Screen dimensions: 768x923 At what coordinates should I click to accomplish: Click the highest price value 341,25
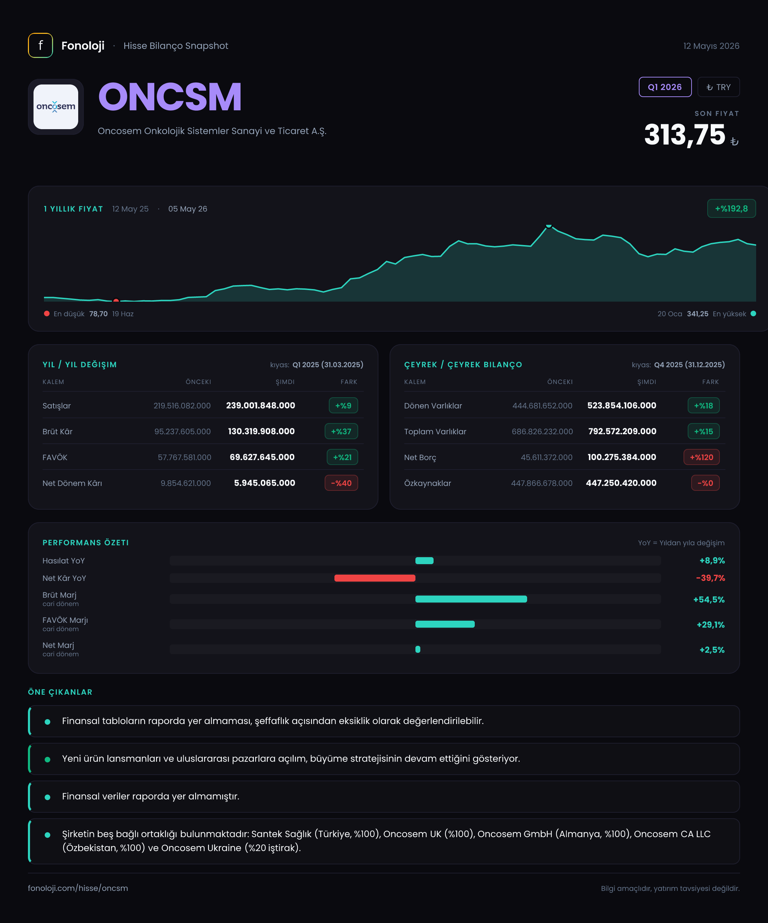point(698,314)
